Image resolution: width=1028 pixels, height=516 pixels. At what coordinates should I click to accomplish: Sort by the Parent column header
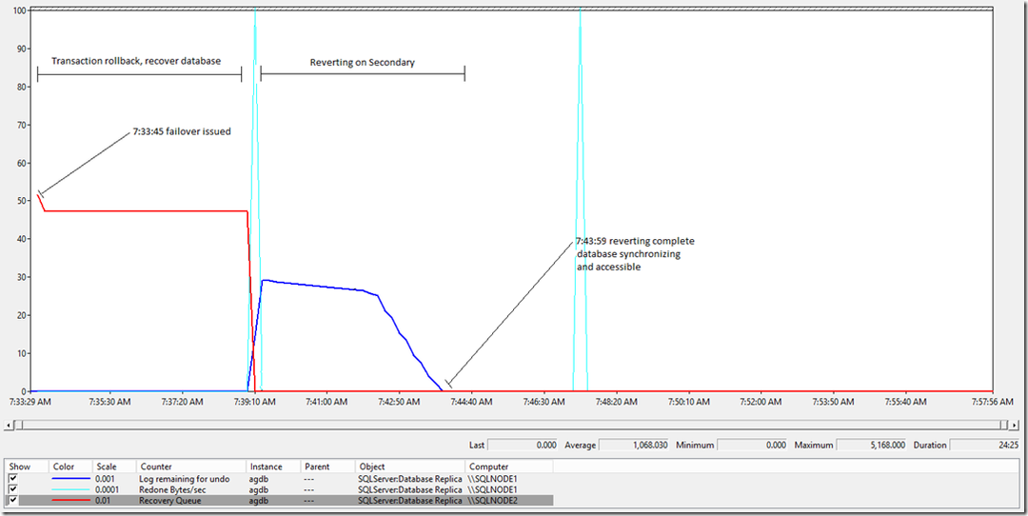[x=327, y=466]
